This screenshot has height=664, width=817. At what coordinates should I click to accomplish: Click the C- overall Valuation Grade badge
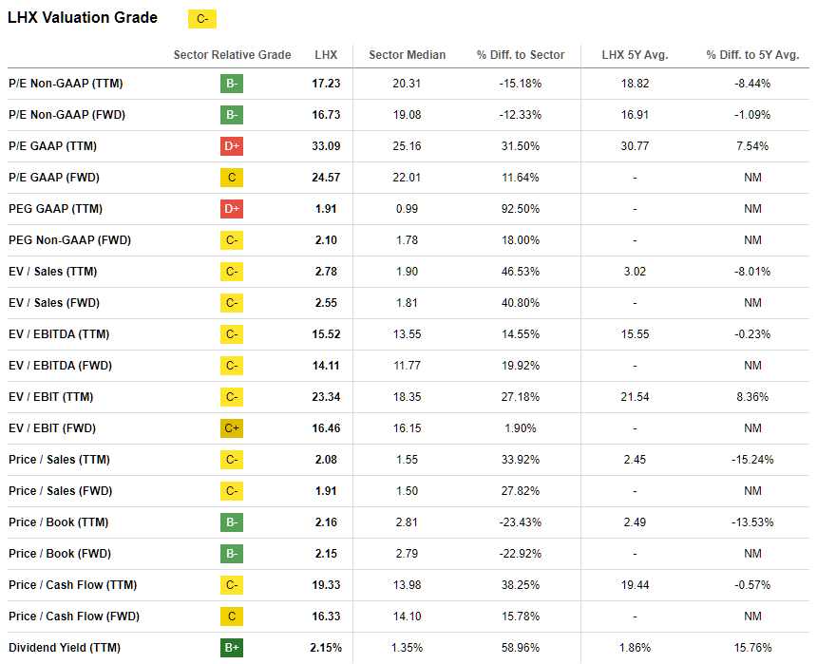coord(201,19)
